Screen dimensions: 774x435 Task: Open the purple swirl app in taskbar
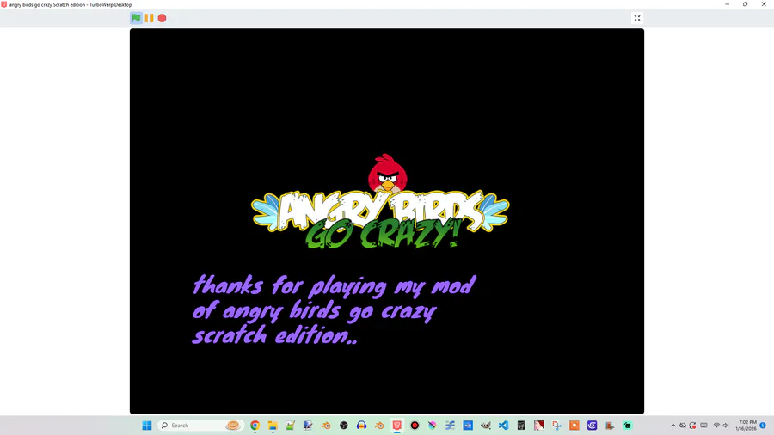coord(592,426)
